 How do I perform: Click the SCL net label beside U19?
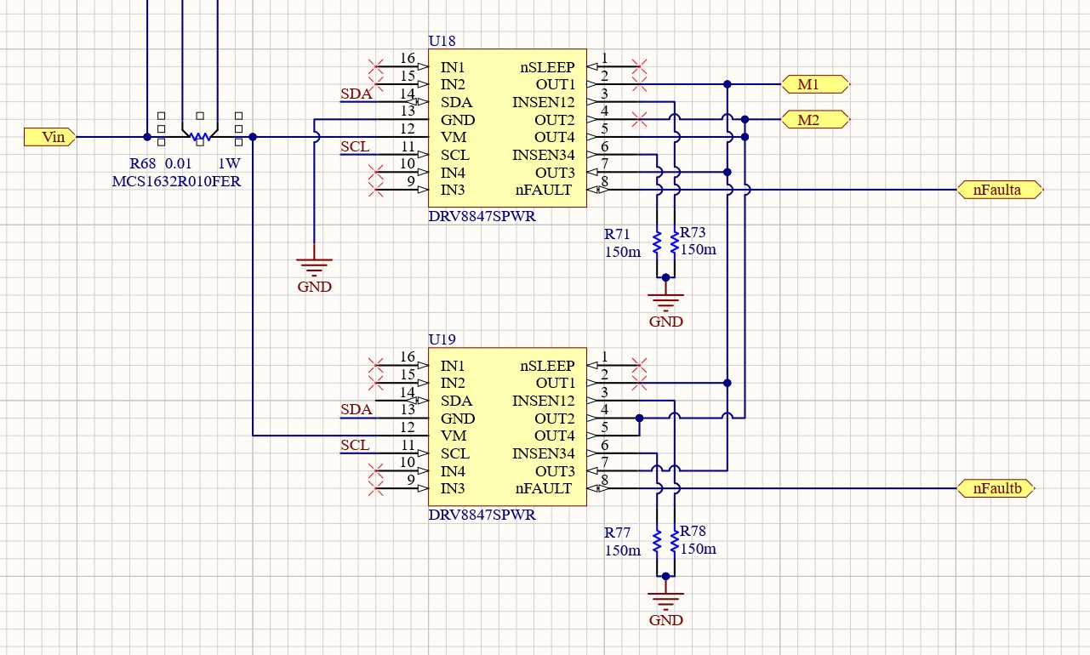click(x=355, y=445)
